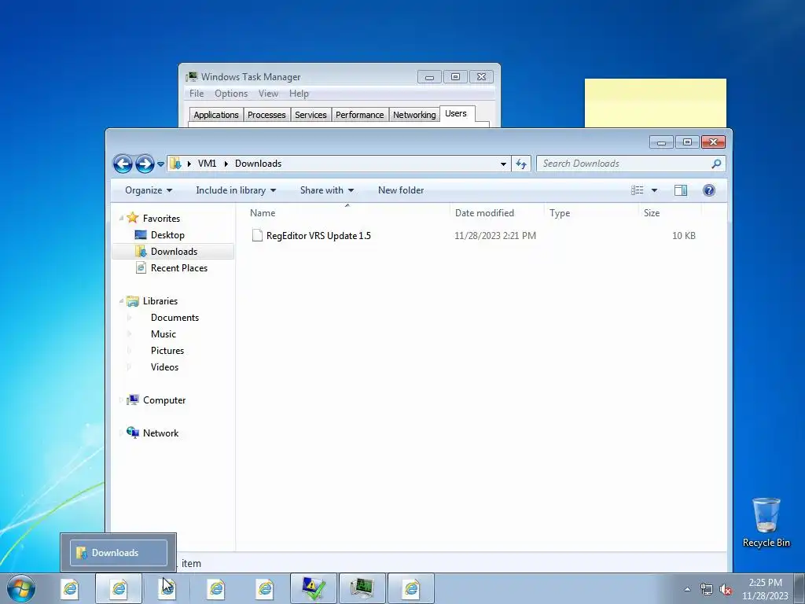Image resolution: width=805 pixels, height=604 pixels.
Task: Open Explorer Help icon
Action: click(x=709, y=190)
